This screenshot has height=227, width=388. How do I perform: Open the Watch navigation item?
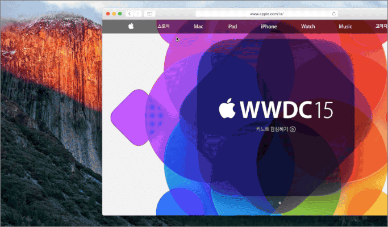coord(308,27)
